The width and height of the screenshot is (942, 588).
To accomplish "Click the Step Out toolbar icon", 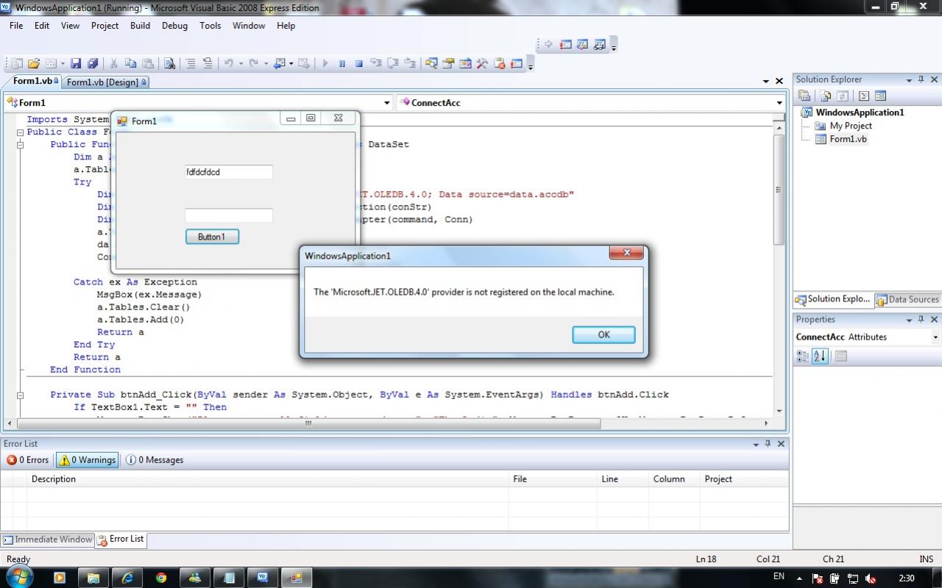I will pyautogui.click(x=410, y=63).
